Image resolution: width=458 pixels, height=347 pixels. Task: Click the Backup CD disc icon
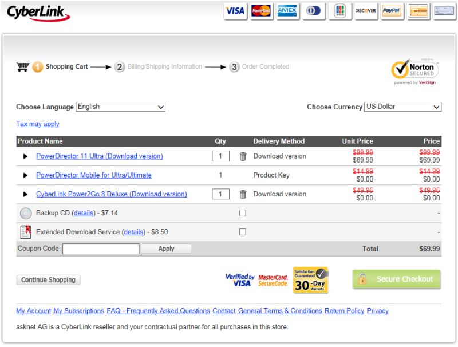[26, 214]
